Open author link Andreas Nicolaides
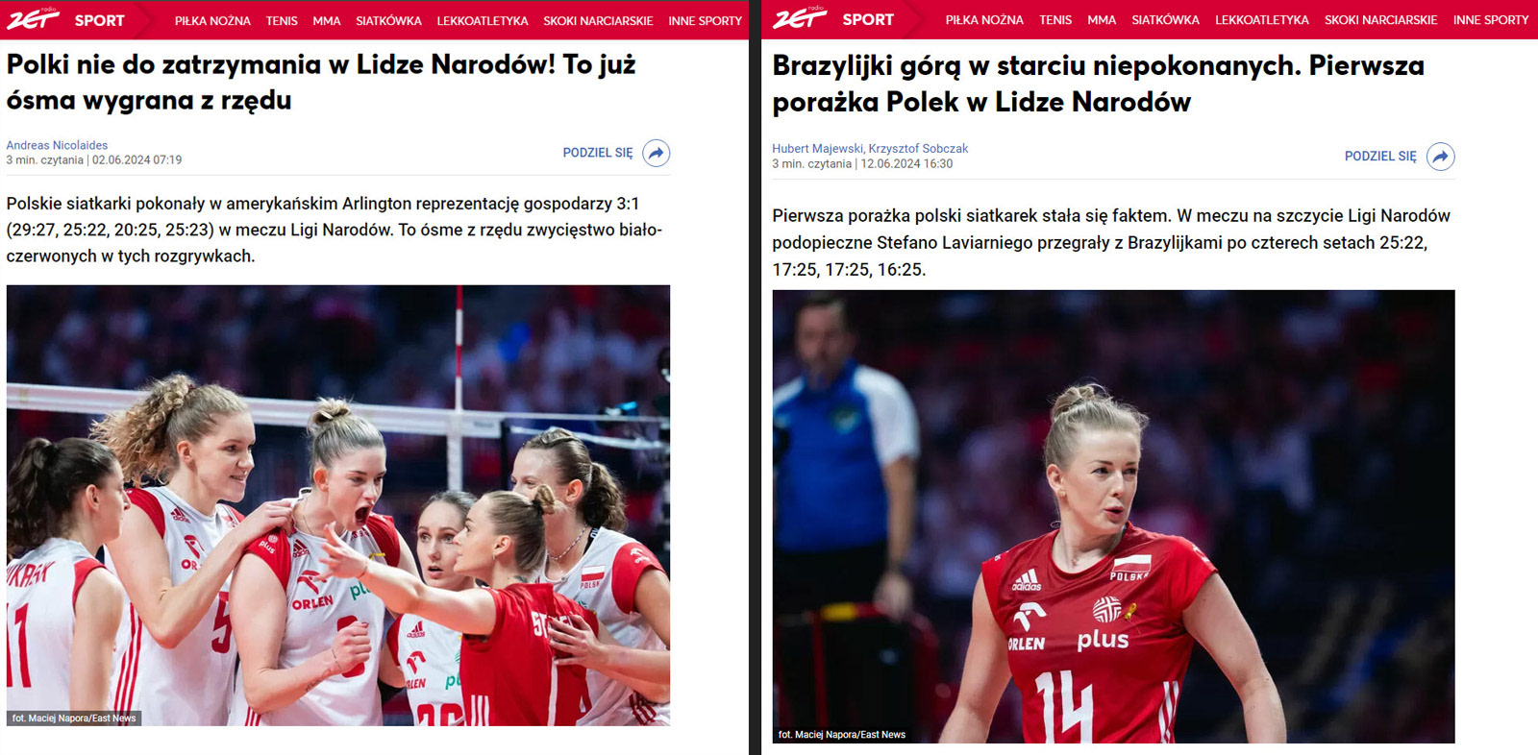 (57, 145)
